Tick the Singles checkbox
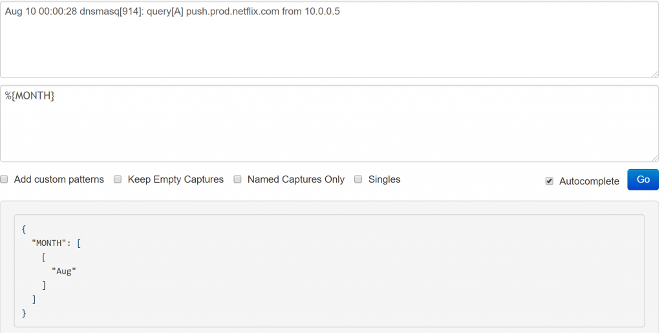The width and height of the screenshot is (662, 333). 358,179
